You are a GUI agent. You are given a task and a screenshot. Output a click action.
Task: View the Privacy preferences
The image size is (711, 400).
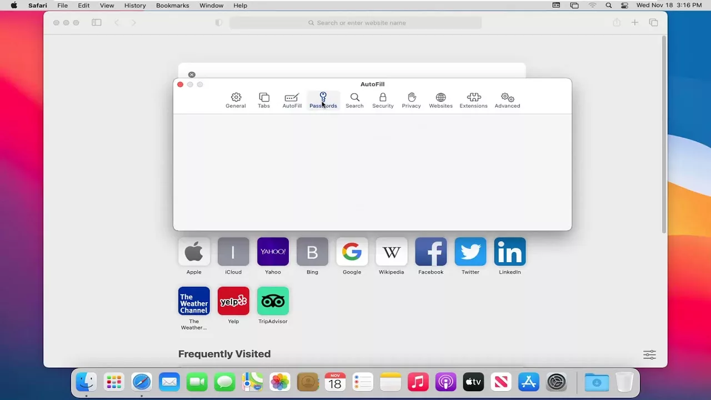pos(411,99)
